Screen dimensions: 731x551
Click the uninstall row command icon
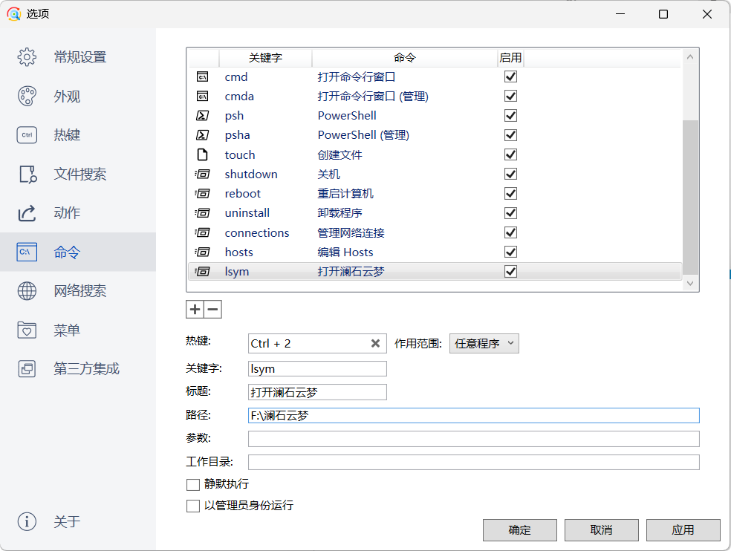[x=202, y=213]
